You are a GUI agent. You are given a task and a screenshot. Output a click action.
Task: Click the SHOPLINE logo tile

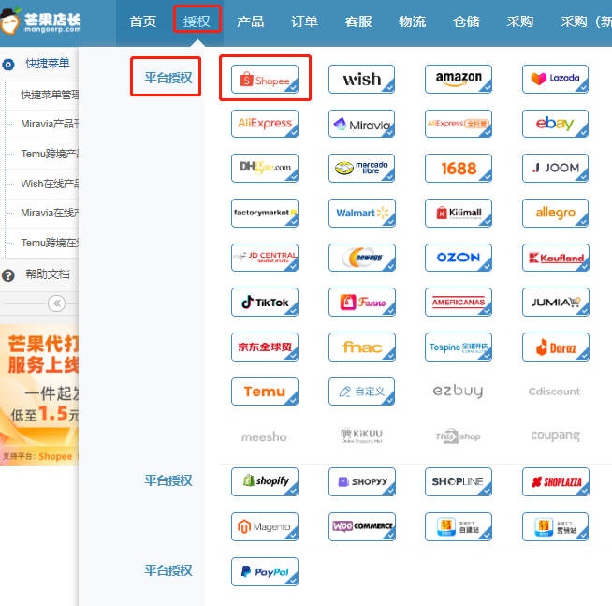coord(459,481)
